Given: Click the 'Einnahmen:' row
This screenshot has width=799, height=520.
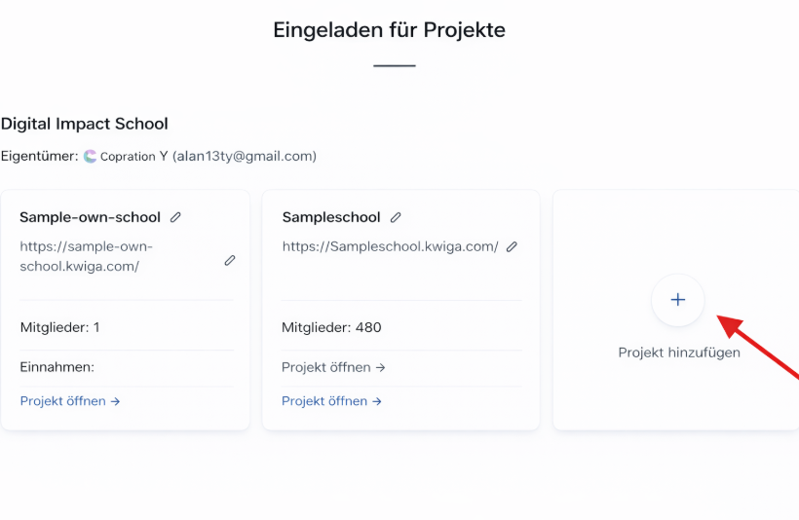Looking at the screenshot, I should pos(57,367).
